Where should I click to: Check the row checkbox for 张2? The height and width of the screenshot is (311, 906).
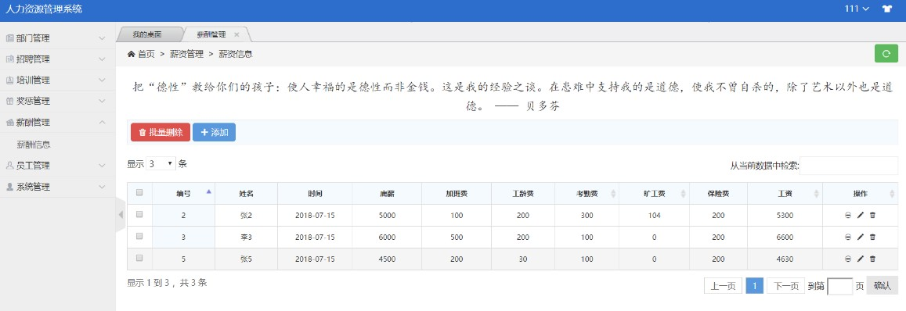(139, 215)
